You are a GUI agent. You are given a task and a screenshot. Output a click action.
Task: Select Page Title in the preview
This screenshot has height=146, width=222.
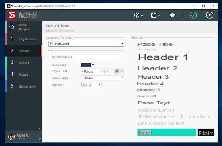(x=155, y=44)
